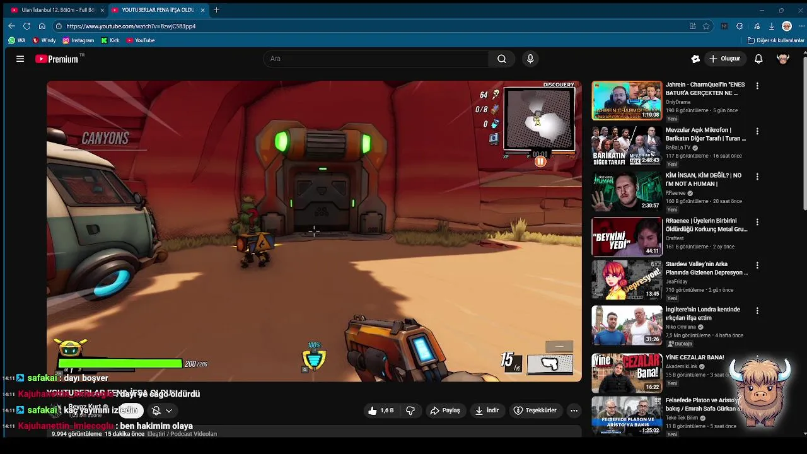Open media control icon in toolbar
The width and height of the screenshot is (807, 454).
(757, 26)
